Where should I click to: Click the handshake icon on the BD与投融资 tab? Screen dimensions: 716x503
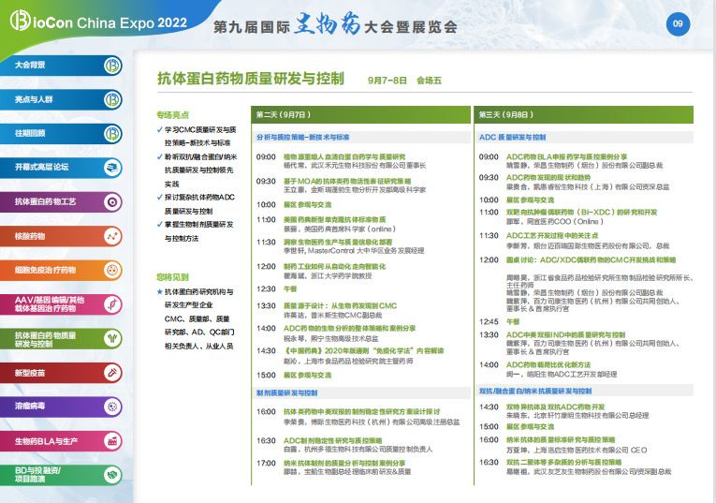111,475
